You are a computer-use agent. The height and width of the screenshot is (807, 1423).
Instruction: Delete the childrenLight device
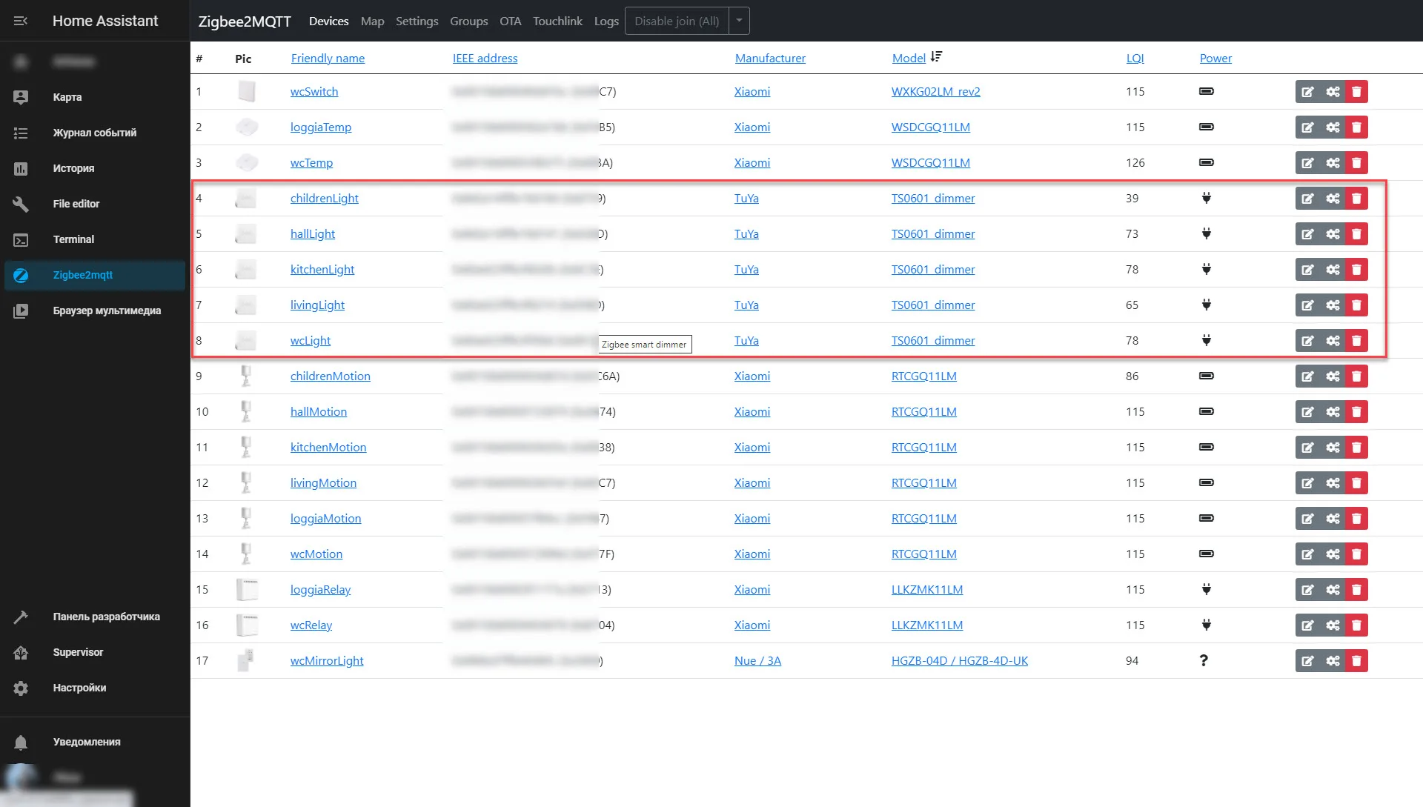(x=1356, y=199)
